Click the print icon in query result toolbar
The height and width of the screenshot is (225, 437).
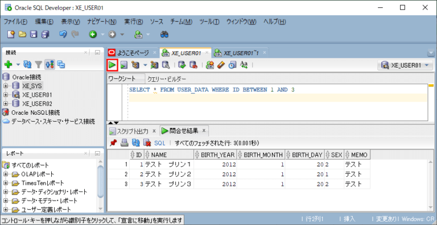tap(124, 143)
